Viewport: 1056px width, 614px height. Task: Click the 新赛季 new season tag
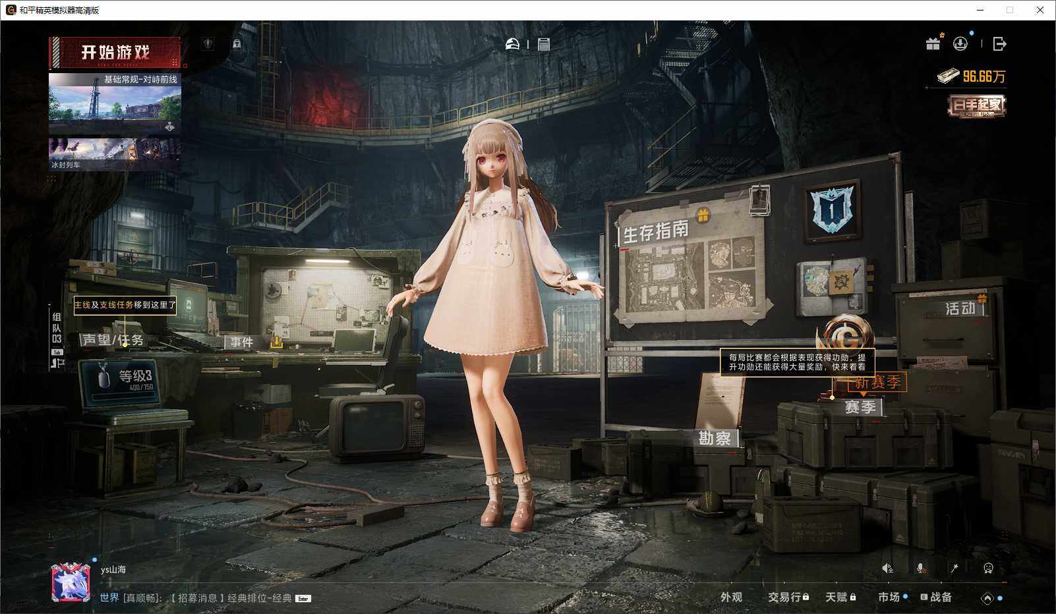tap(877, 382)
